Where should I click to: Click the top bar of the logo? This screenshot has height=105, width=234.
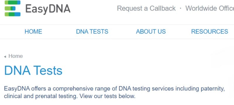pos(13,2)
